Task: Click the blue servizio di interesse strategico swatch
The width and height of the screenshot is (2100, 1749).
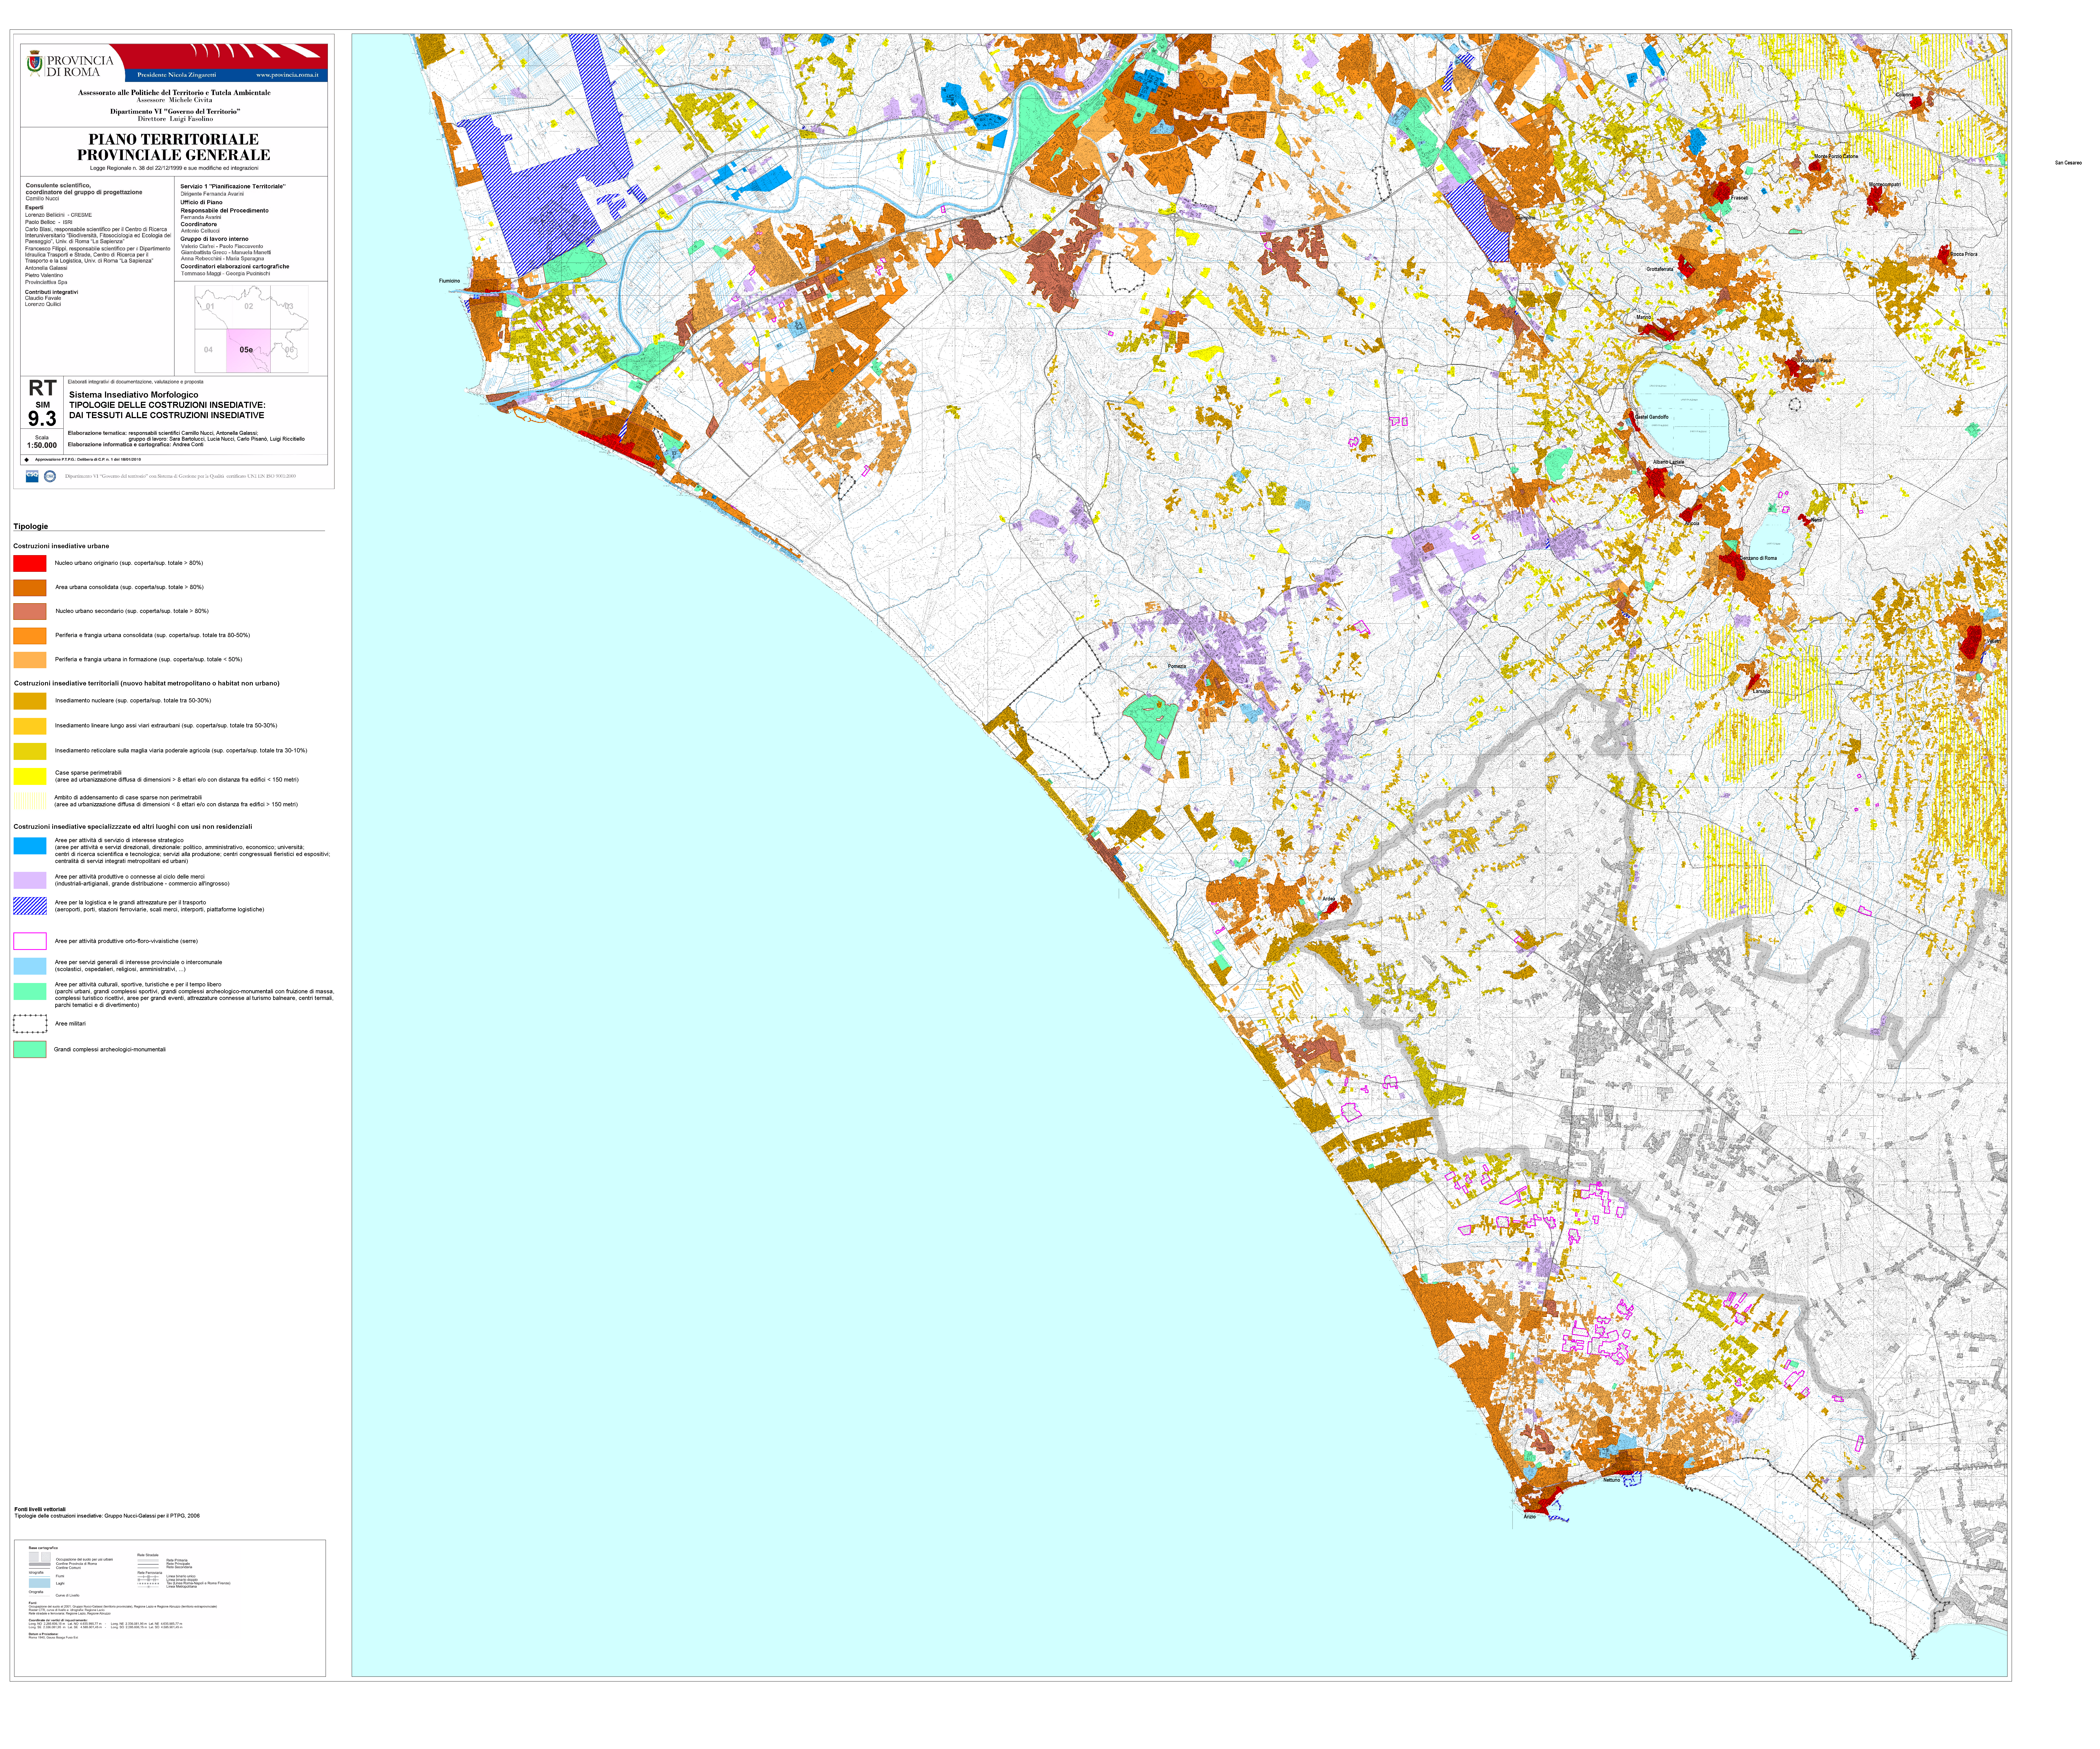Action: pyautogui.click(x=30, y=846)
